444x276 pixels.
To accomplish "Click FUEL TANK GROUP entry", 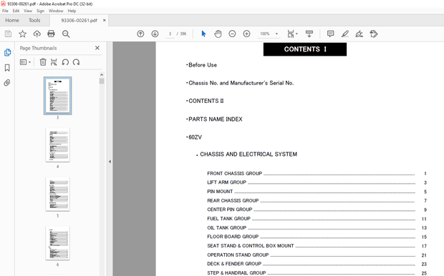I will click(228, 219).
